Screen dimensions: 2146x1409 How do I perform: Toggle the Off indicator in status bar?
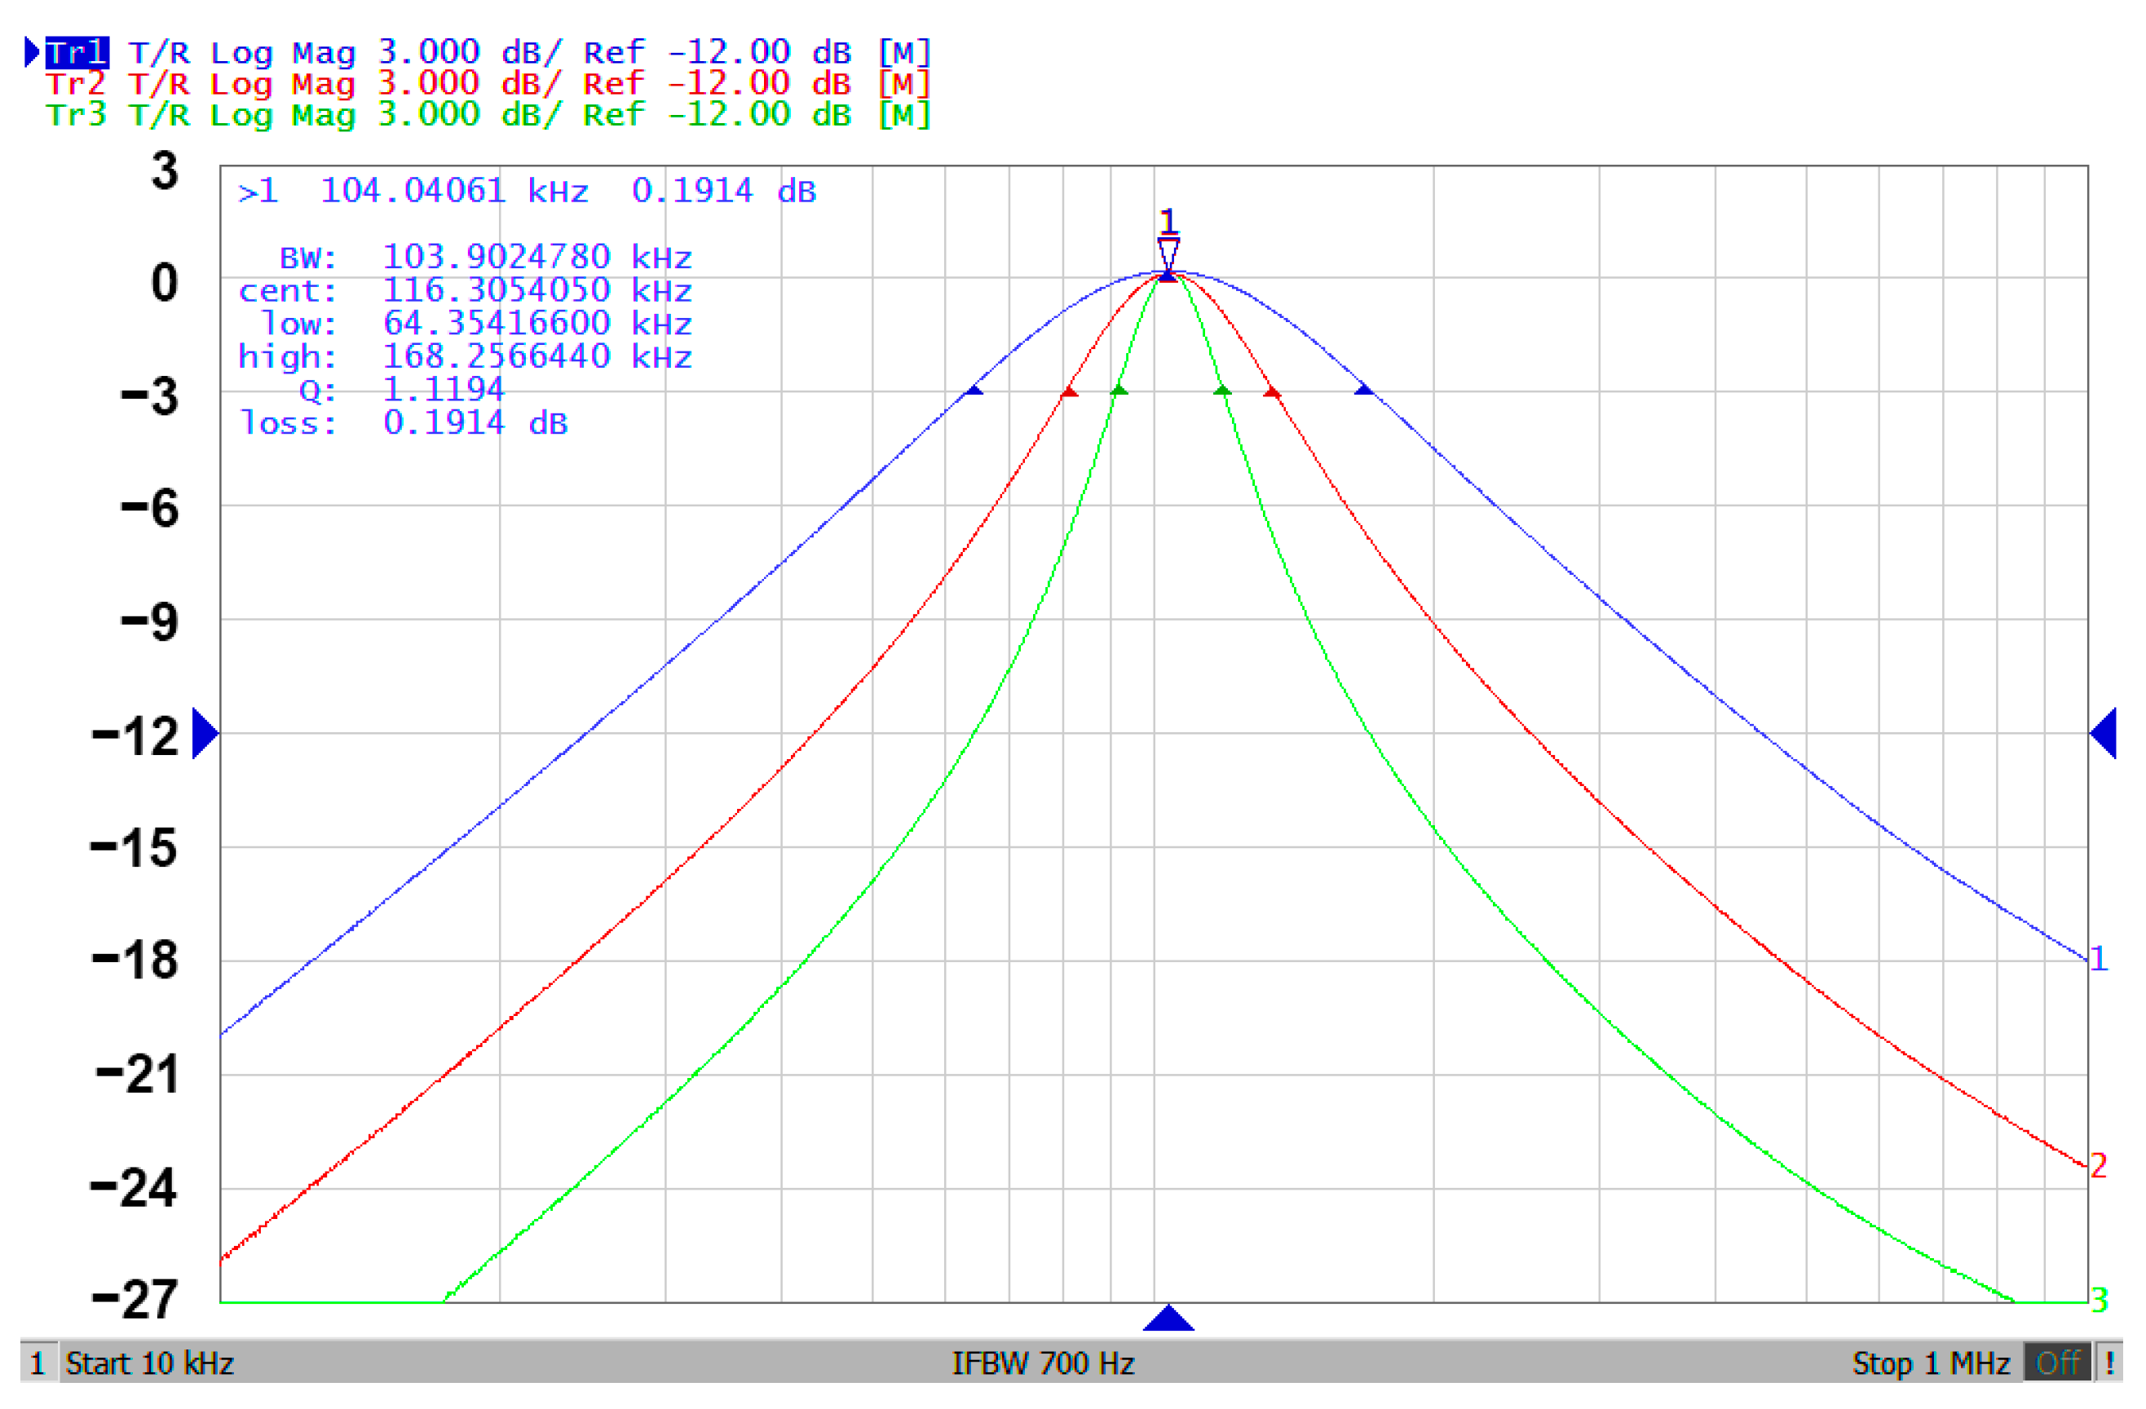(x=2058, y=1363)
